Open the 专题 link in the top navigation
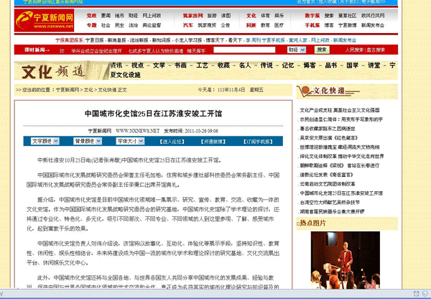The image size is (431, 299). coord(91,25)
